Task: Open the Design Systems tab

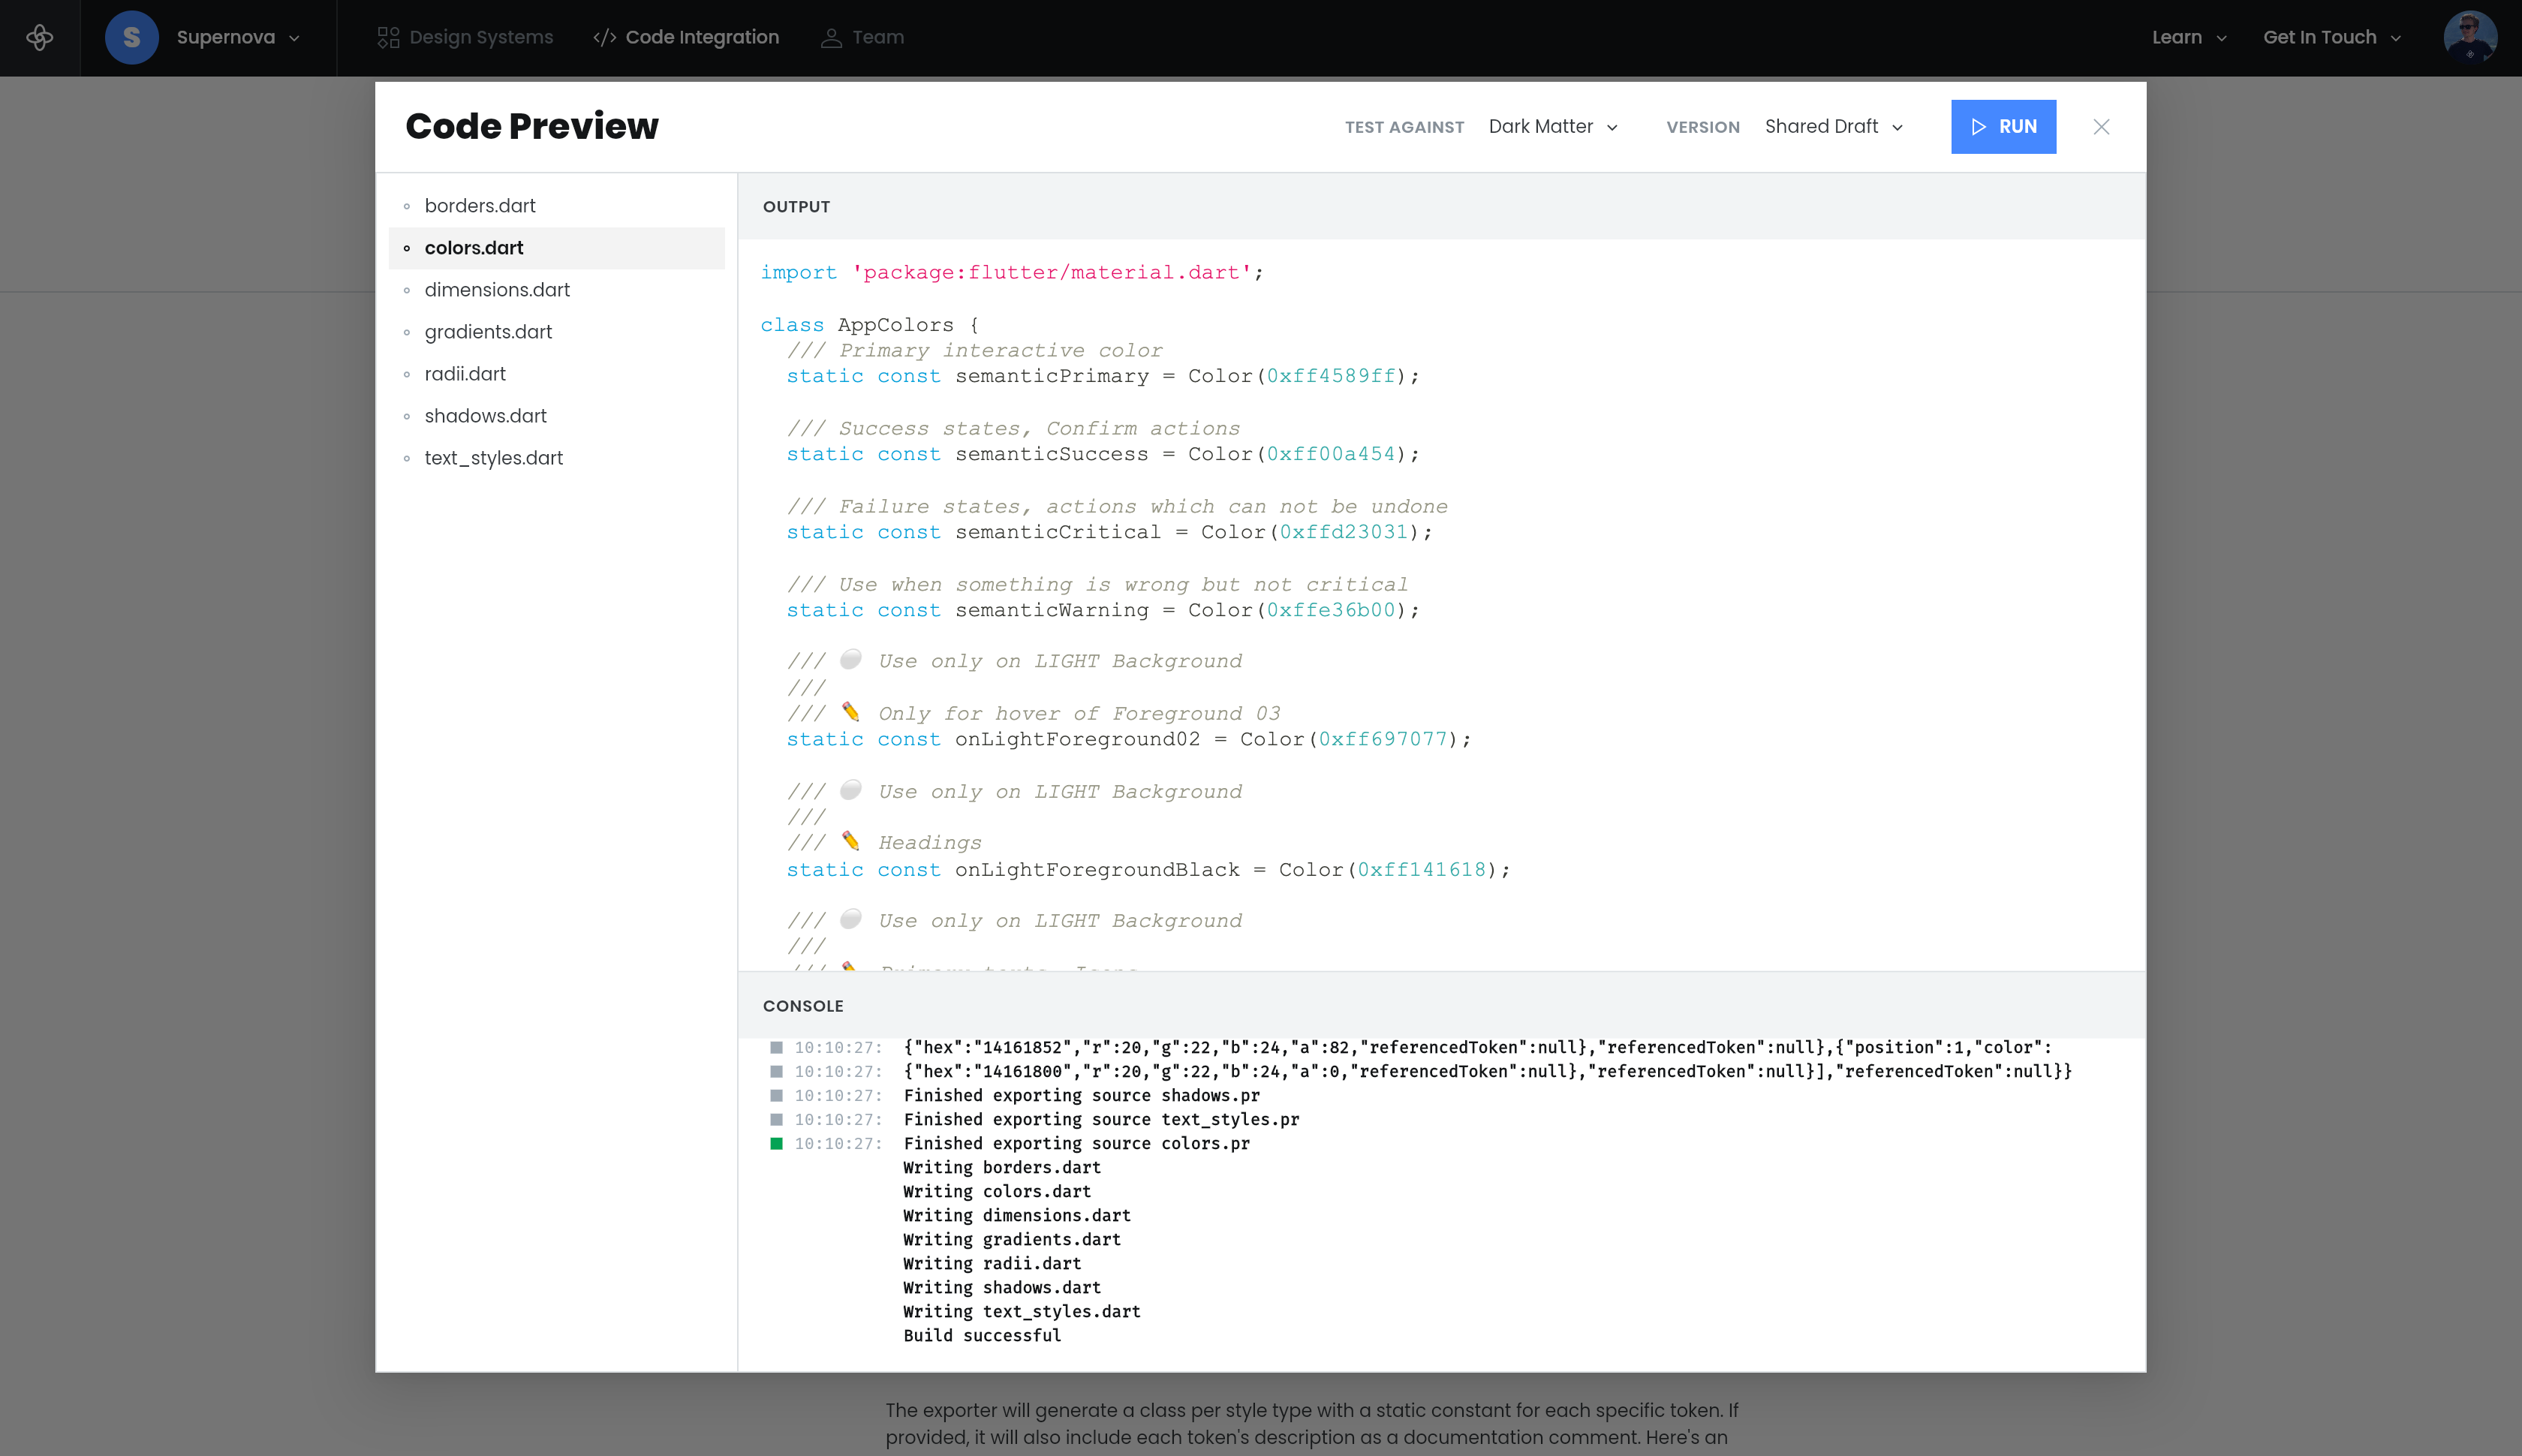Action: [x=465, y=37]
